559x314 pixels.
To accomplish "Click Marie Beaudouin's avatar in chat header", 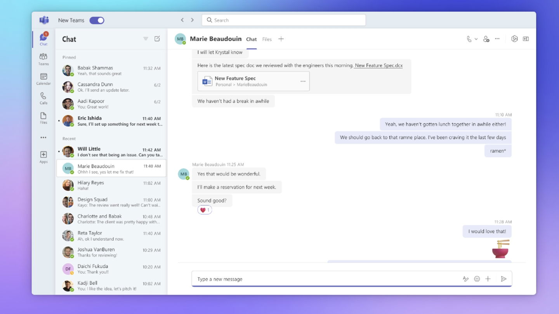I will 180,39.
